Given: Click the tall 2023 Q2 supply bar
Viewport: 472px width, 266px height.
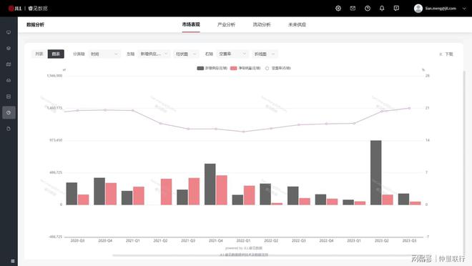Looking at the screenshot, I should point(376,172).
